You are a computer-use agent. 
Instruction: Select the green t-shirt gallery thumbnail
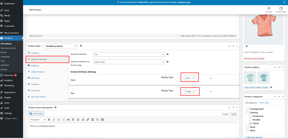click(250, 77)
